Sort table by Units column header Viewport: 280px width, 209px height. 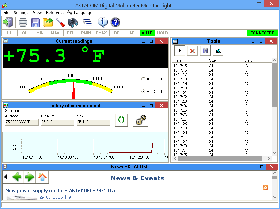[x=257, y=60]
